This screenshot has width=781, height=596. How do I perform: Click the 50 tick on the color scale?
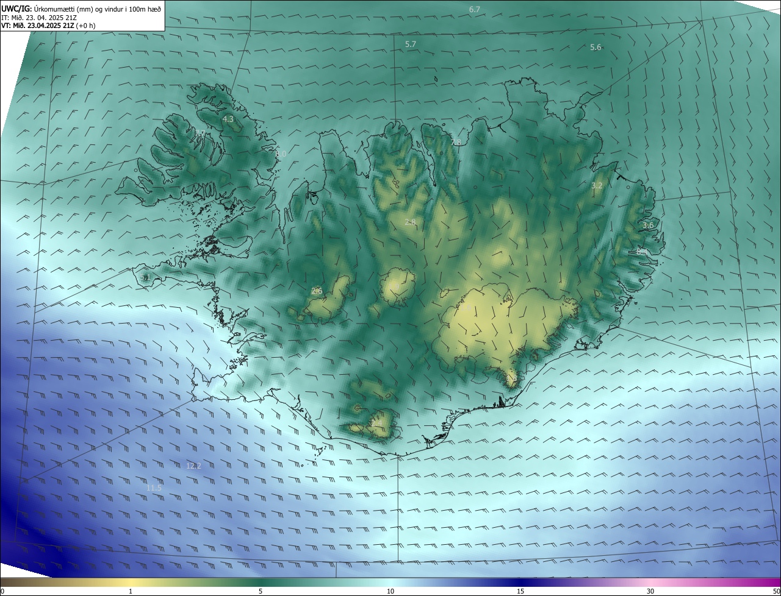[x=776, y=591]
